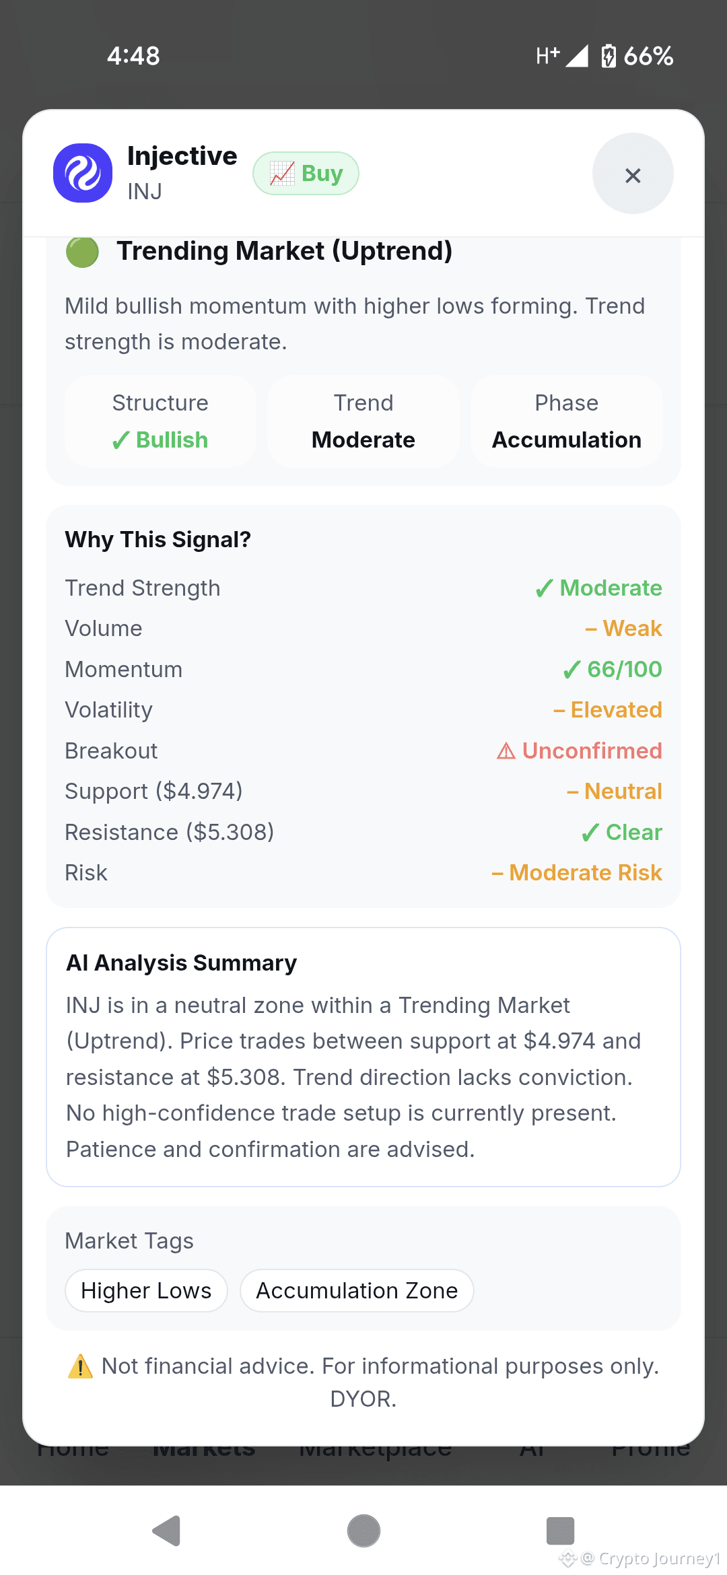Select the Phase Accumulation card
Image resolution: width=727 pixels, height=1575 pixels.
click(567, 421)
